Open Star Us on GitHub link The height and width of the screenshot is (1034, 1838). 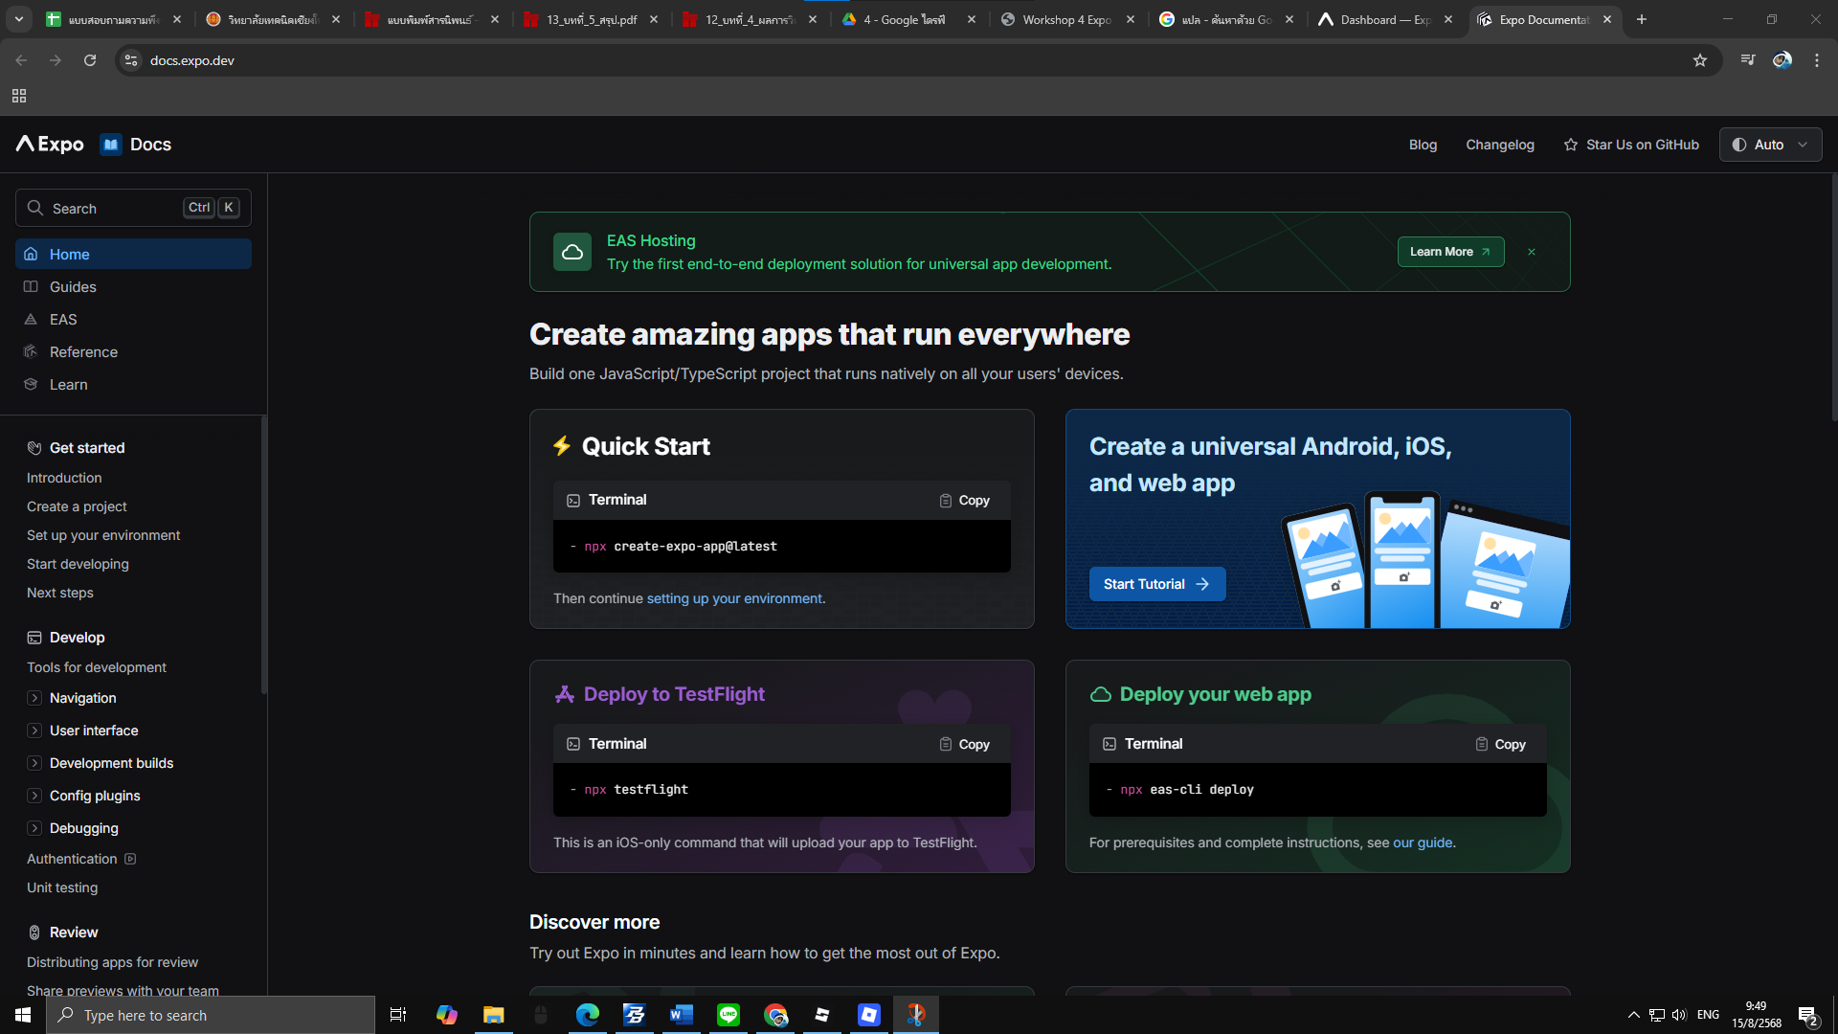coord(1631,145)
